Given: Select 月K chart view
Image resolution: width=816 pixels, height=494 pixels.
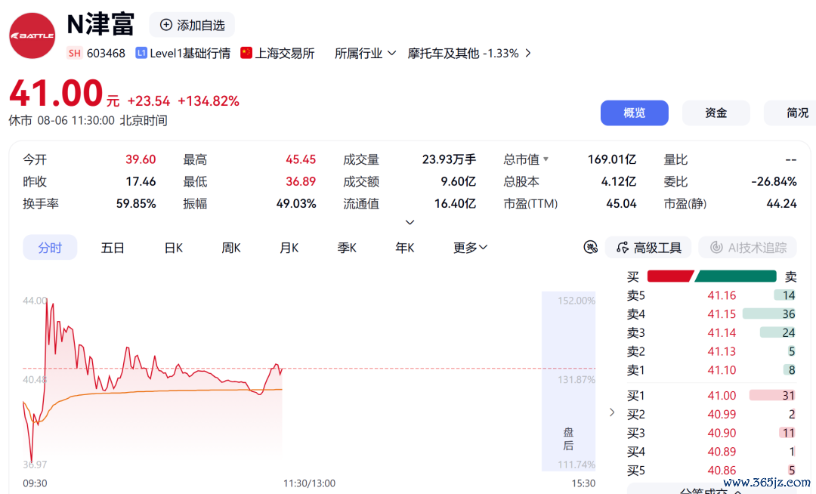Looking at the screenshot, I should pos(289,248).
